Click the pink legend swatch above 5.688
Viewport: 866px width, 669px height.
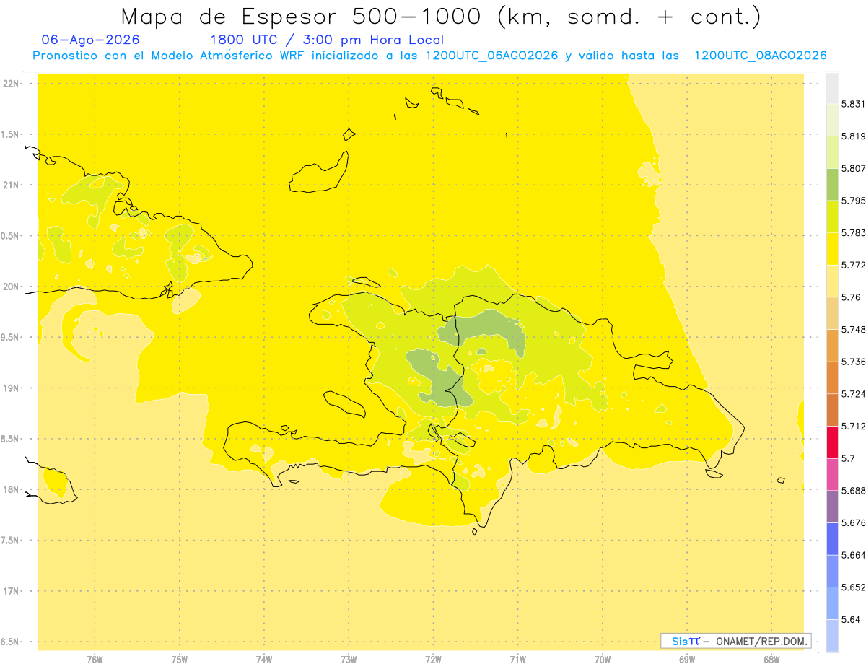(x=832, y=474)
